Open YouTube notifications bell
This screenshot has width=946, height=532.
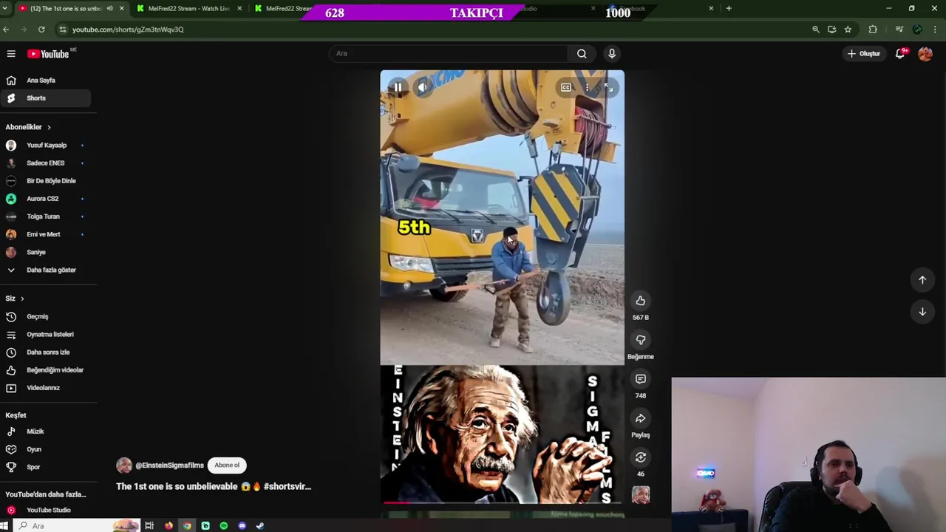click(900, 53)
